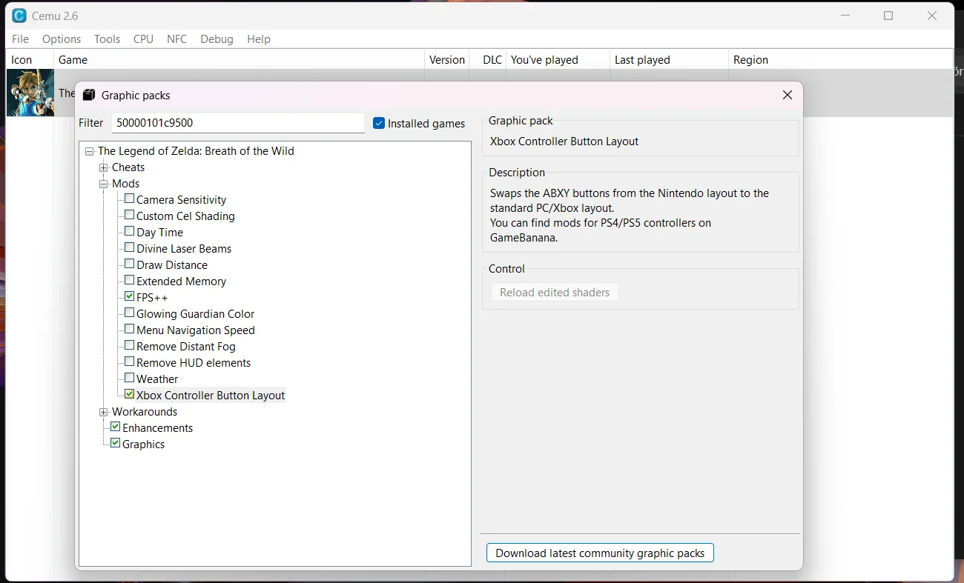
Task: Sort game list by Last played column
Action: [642, 60]
